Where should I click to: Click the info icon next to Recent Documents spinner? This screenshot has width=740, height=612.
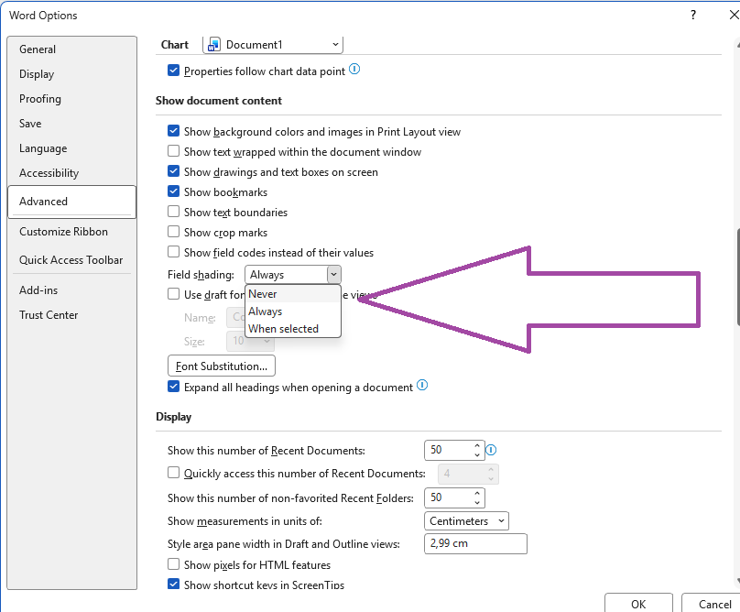491,450
